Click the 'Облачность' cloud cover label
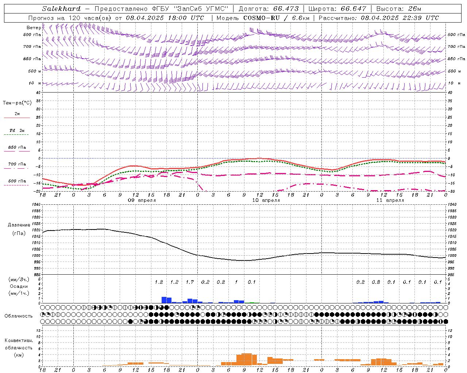The height and width of the screenshot is (373, 467). pyautogui.click(x=18, y=316)
